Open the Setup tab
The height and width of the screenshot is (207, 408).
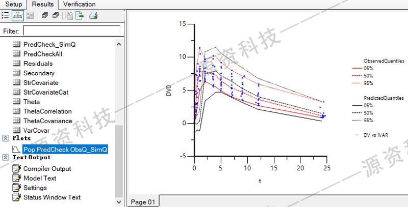tap(14, 4)
